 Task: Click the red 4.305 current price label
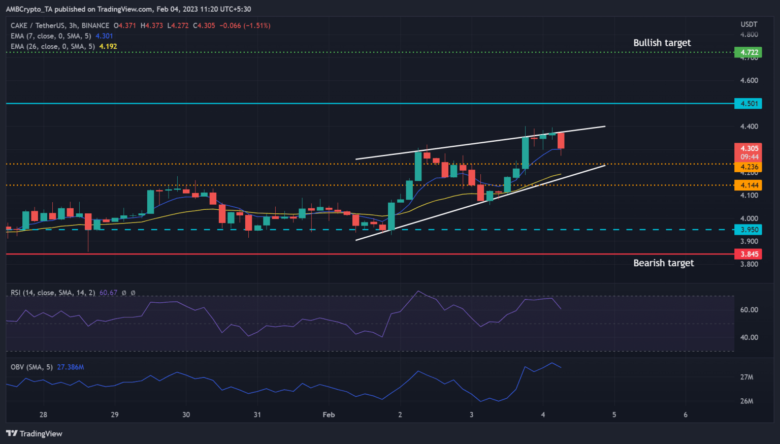(x=748, y=149)
